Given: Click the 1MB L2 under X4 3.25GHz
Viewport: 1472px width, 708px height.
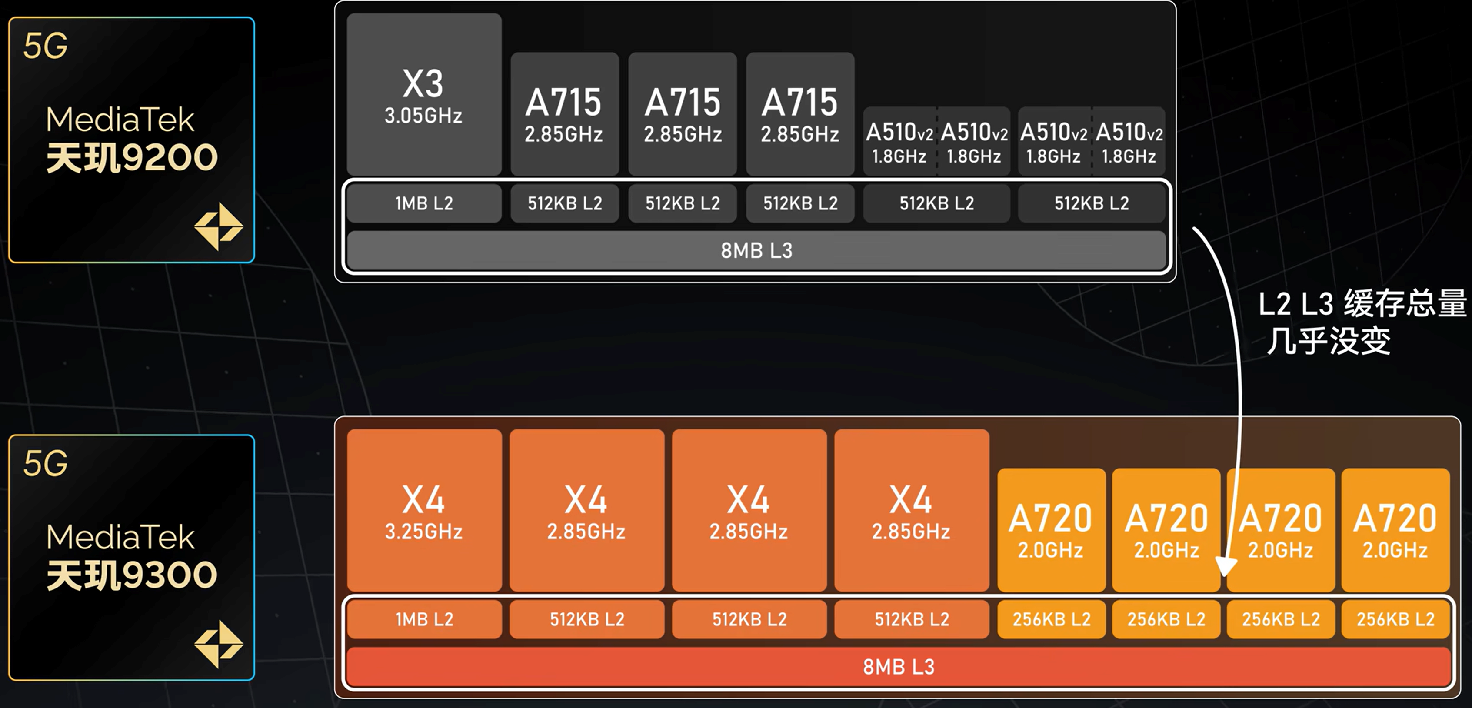Looking at the screenshot, I should (x=423, y=619).
